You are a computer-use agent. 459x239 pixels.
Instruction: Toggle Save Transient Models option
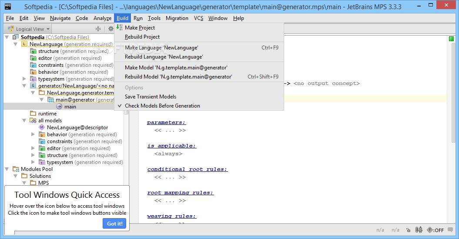(x=151, y=97)
